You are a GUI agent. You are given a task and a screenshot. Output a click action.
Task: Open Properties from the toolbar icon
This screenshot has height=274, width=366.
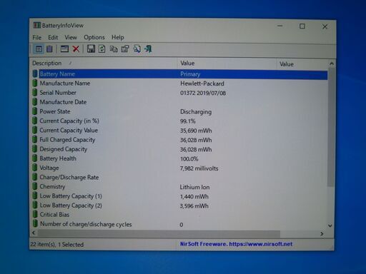point(125,49)
